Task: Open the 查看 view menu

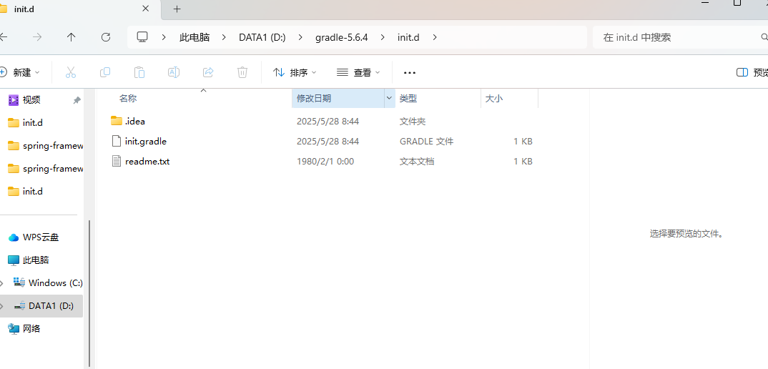Action: pos(358,72)
